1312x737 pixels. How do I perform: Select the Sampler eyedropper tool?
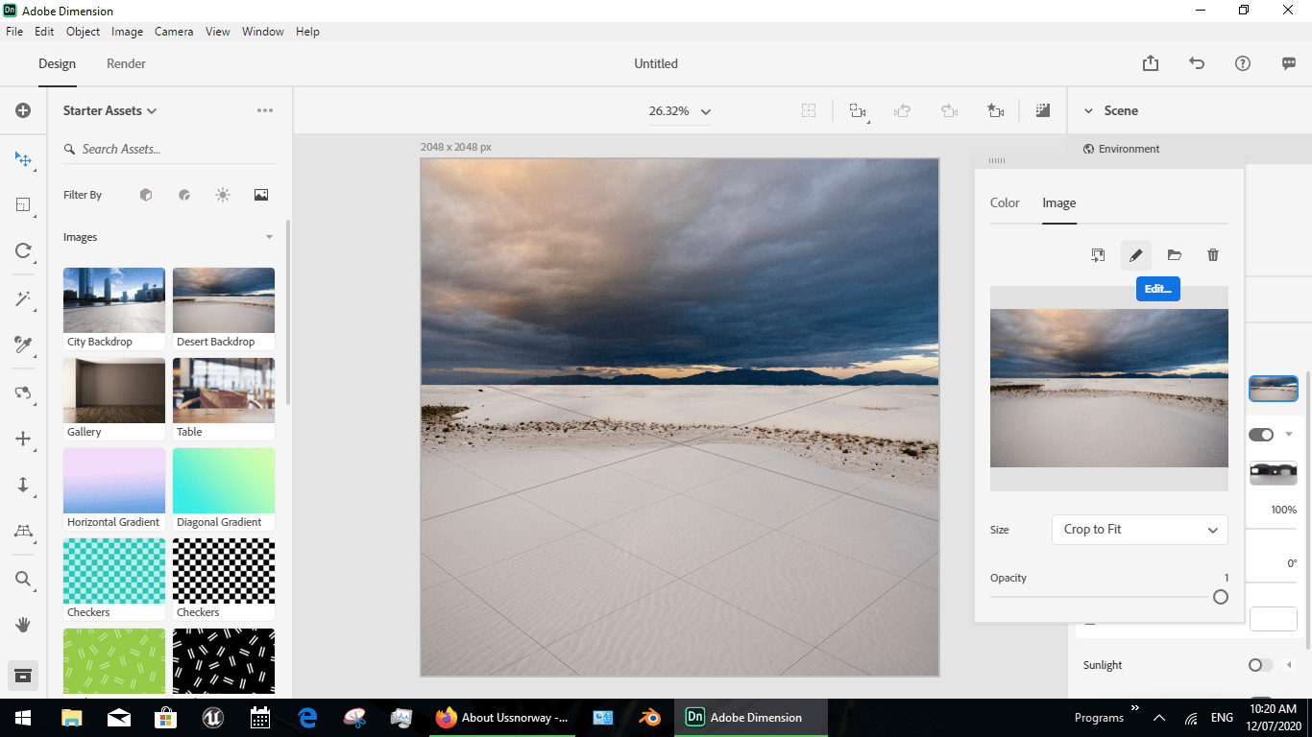[x=23, y=345]
